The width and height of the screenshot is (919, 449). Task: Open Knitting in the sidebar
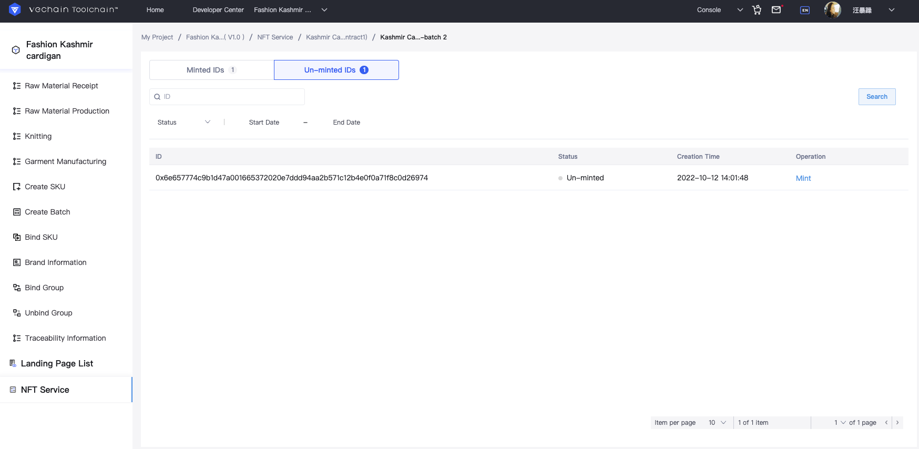click(x=38, y=136)
